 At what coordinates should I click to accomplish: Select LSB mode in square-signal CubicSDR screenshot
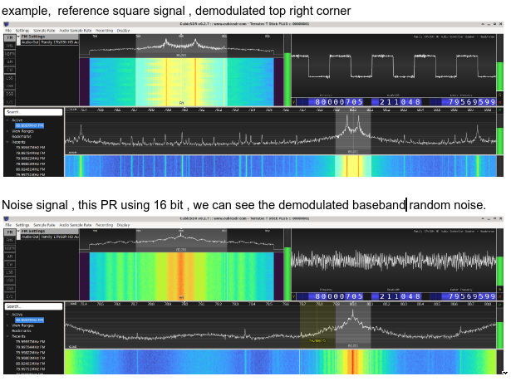pyautogui.click(x=10, y=78)
